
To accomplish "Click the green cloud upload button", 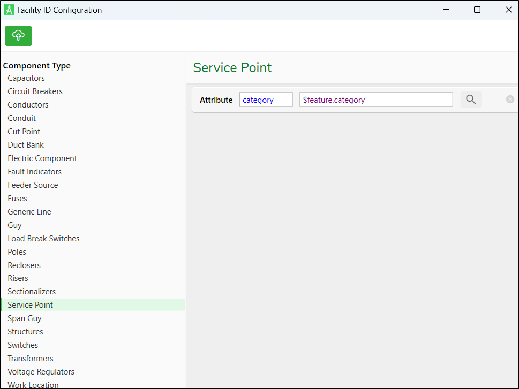I will (18, 36).
